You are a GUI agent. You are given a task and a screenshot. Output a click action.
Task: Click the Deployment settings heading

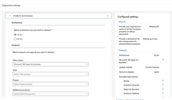pos(11,5)
